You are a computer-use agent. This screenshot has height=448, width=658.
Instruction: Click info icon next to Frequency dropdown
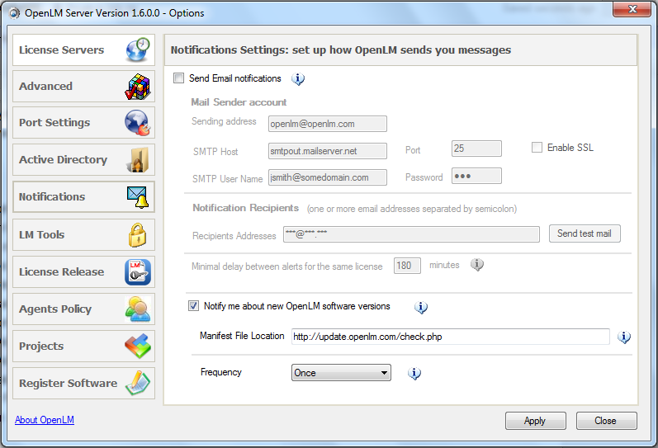pyautogui.click(x=414, y=373)
